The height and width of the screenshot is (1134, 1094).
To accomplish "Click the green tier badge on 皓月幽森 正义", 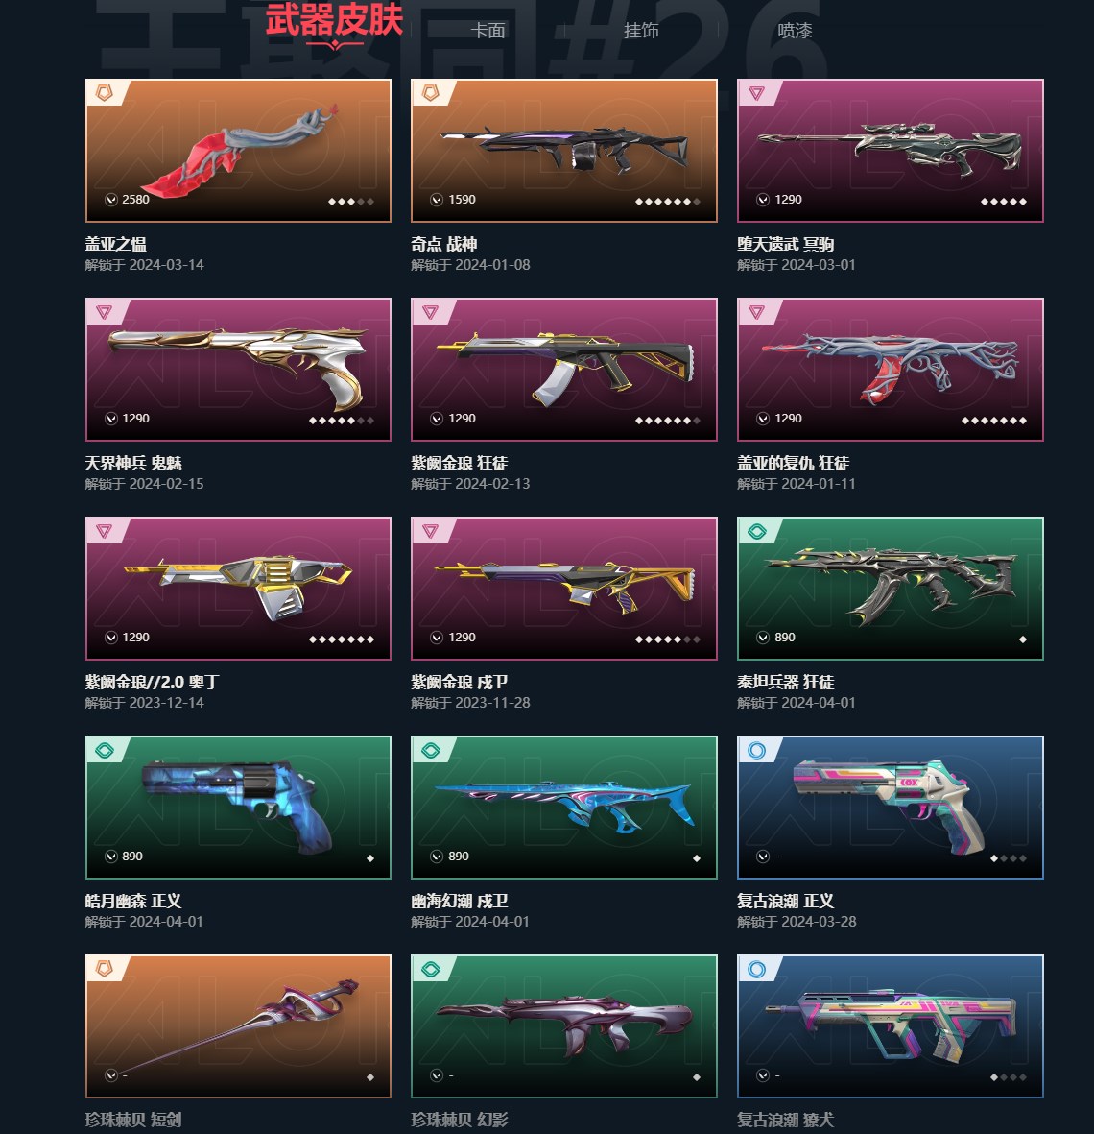I will point(105,751).
